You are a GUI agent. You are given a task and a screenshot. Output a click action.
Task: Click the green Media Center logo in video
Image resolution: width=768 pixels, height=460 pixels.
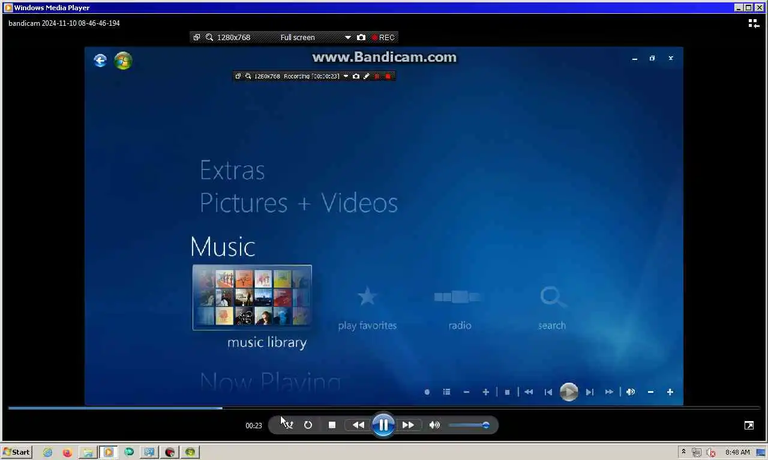123,60
